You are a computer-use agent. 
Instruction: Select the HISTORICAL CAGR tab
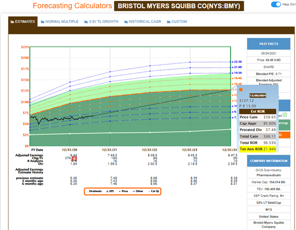click(143, 22)
